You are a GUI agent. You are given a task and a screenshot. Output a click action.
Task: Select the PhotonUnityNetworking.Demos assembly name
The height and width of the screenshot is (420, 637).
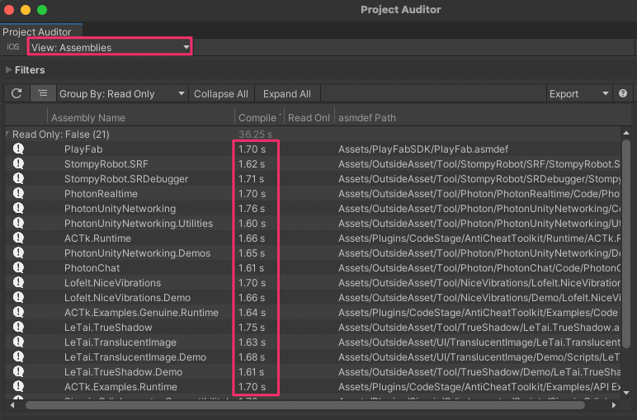point(137,253)
